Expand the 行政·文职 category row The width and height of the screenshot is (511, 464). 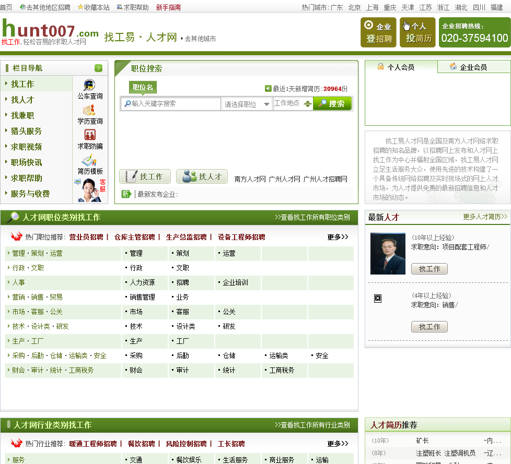[x=28, y=268]
